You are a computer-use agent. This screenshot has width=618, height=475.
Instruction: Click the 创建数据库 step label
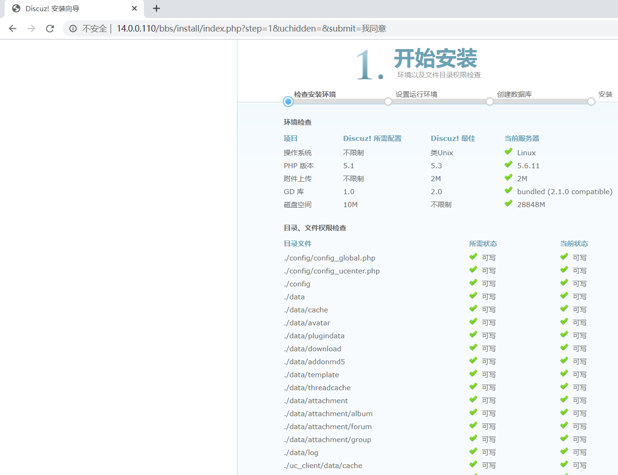pyautogui.click(x=514, y=94)
